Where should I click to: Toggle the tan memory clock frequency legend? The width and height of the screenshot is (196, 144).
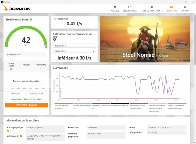click(x=158, y=108)
